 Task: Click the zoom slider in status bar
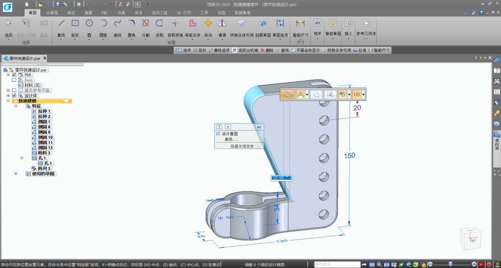click(450, 264)
